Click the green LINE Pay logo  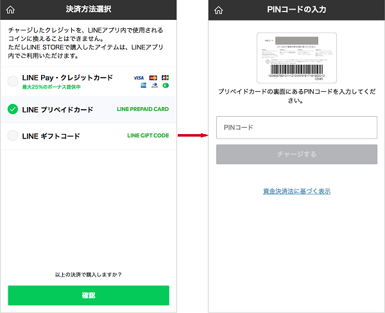(x=166, y=85)
